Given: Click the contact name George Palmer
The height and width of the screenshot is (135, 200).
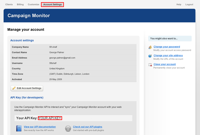Looking at the screenshot, I should 57,52.
